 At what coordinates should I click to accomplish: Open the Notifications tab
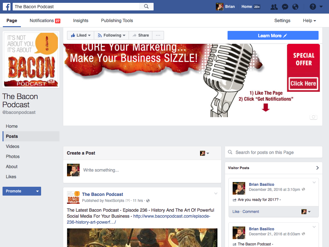click(45, 21)
